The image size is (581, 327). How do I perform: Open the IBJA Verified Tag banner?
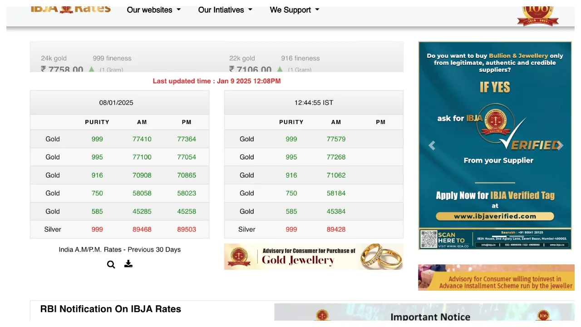pyautogui.click(x=495, y=145)
